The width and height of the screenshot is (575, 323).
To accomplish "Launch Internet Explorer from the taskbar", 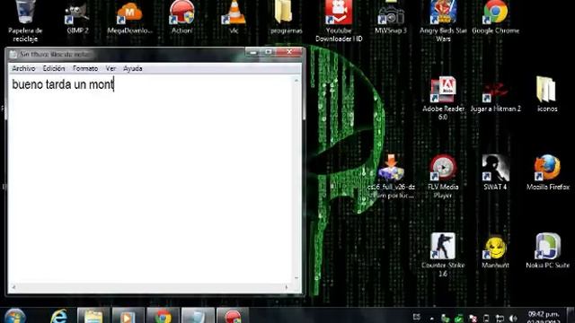I will click(x=58, y=316).
